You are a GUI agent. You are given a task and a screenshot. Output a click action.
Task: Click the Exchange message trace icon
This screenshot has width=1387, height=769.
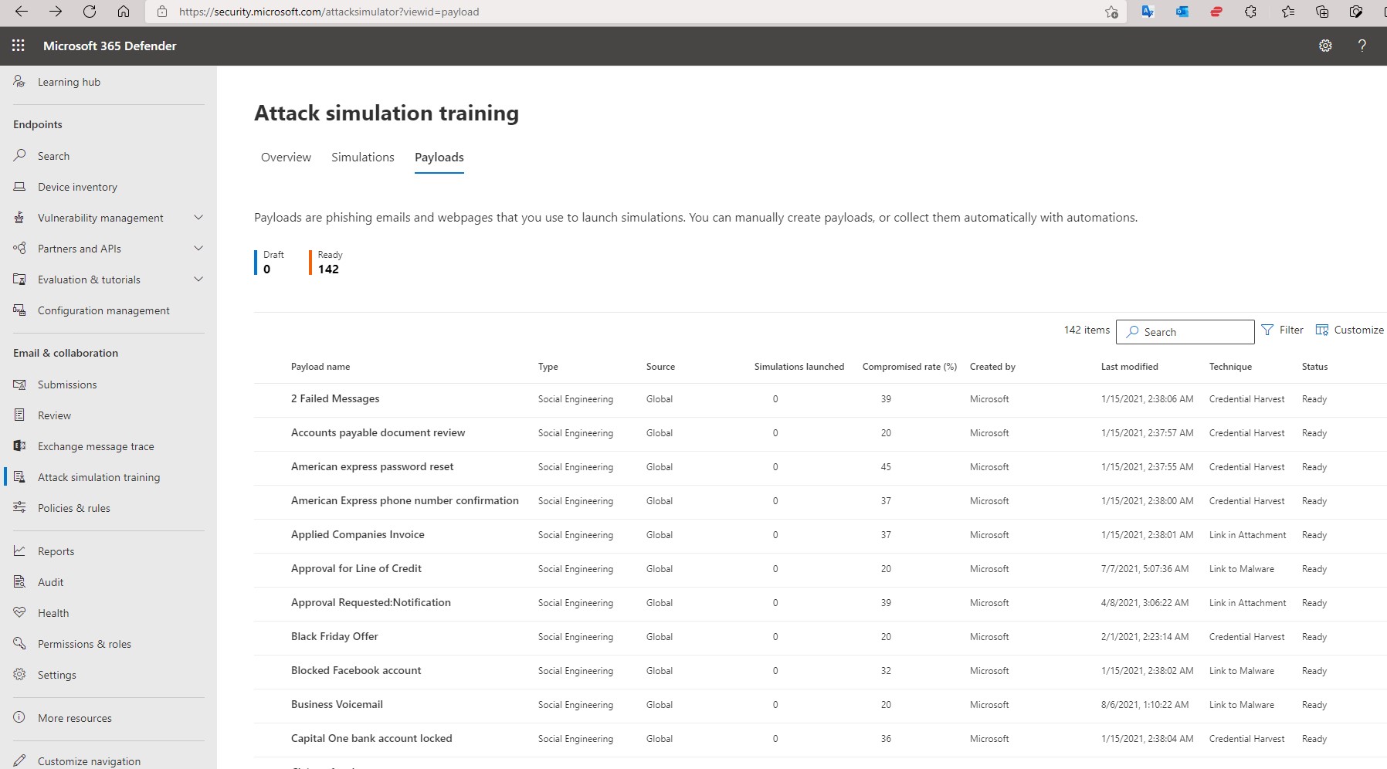tap(19, 446)
